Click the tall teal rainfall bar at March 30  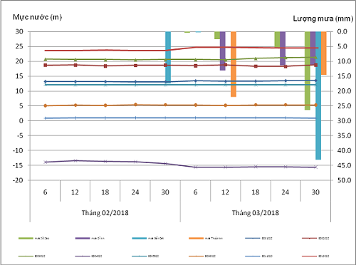click(x=318, y=95)
